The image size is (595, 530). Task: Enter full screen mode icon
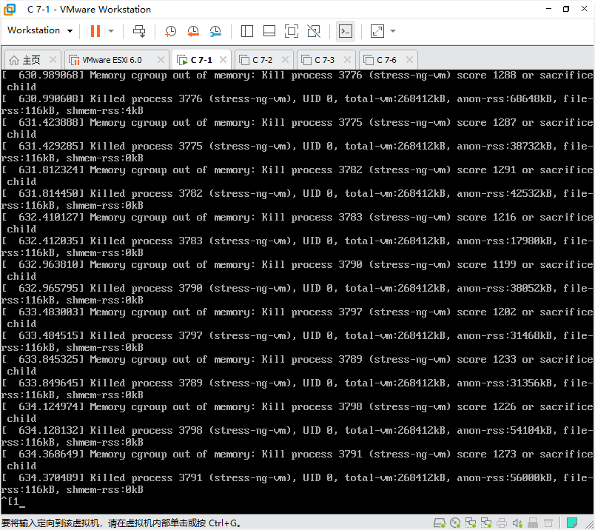click(292, 31)
